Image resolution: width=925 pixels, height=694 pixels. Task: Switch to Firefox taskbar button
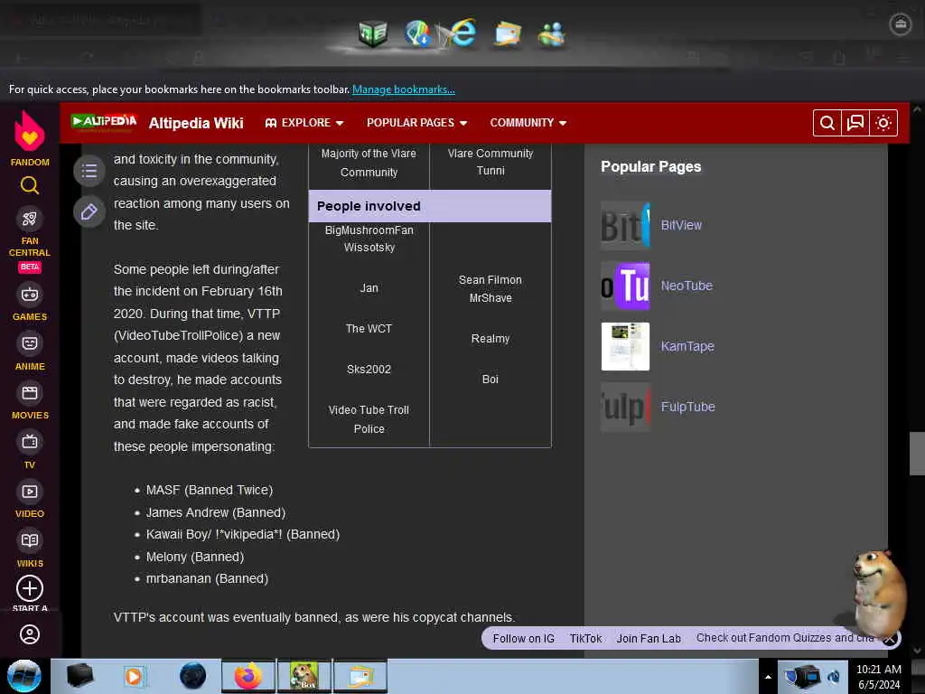248,676
